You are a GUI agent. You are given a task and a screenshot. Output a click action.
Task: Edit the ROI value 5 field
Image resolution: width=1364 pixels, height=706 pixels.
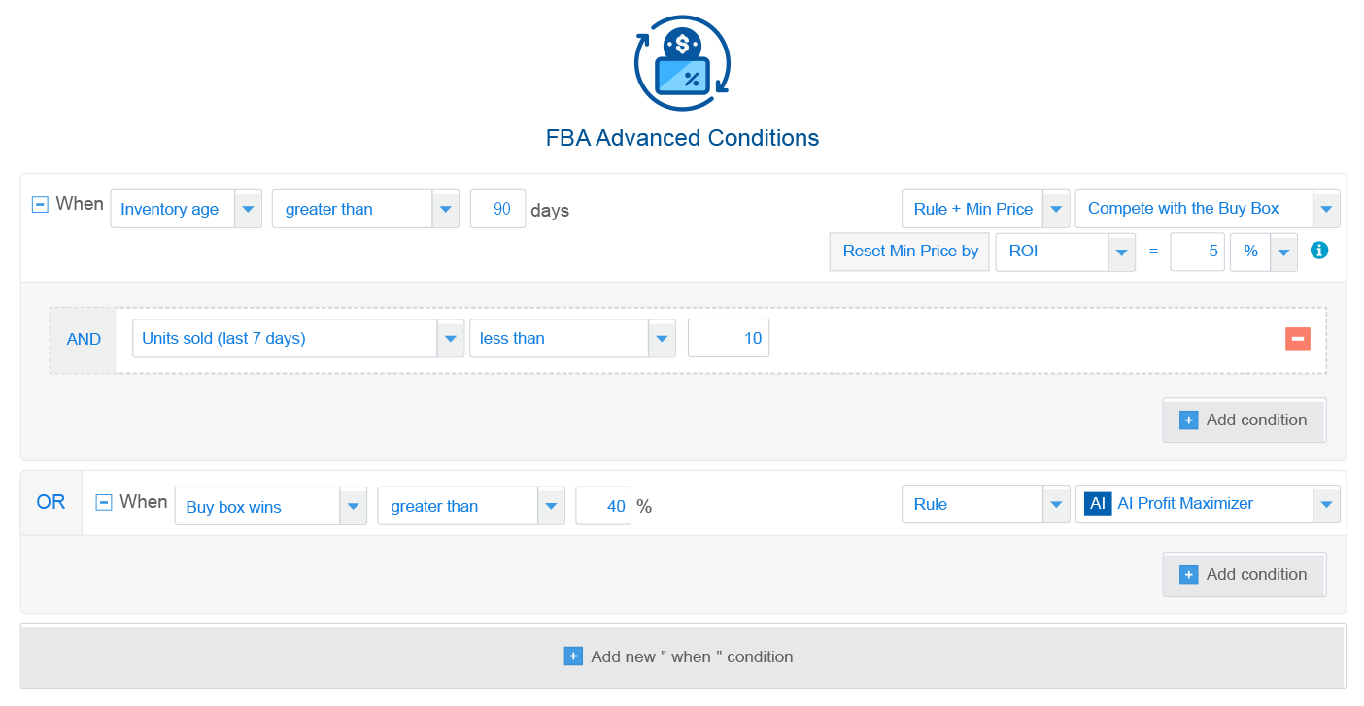[x=1197, y=252]
